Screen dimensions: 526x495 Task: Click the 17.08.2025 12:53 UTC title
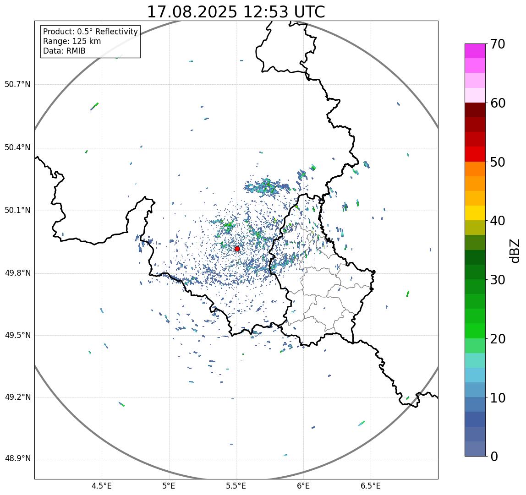coord(236,12)
